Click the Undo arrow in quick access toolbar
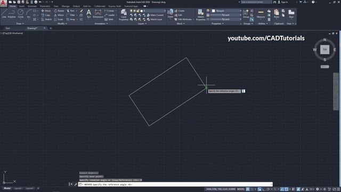 pos(40,2)
